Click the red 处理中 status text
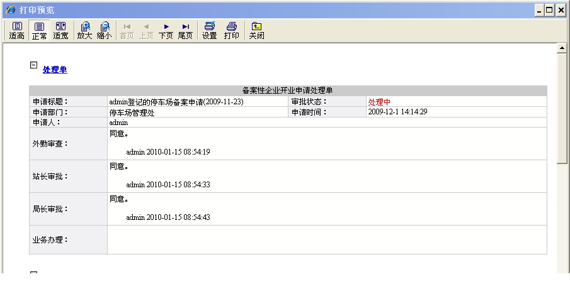The height and width of the screenshot is (284, 570). pyautogui.click(x=379, y=102)
